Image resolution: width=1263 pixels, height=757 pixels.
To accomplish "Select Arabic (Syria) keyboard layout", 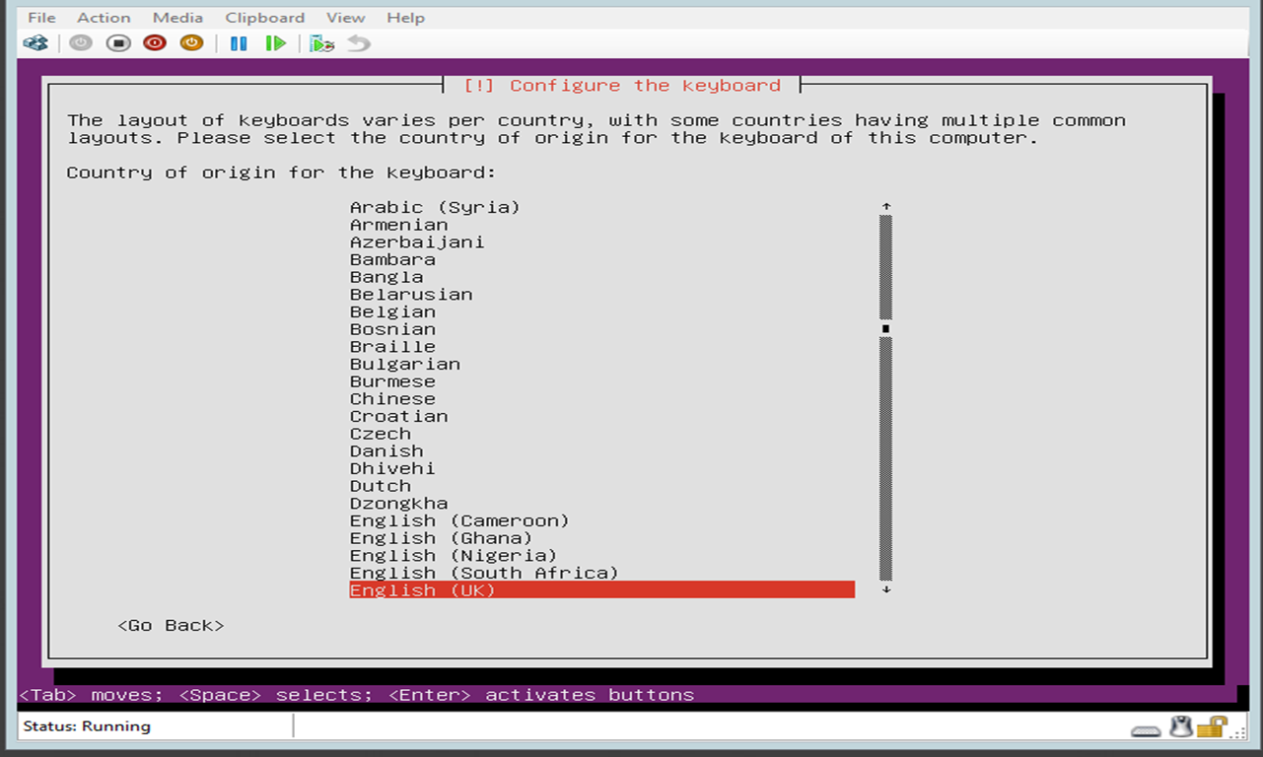I will (602, 207).
